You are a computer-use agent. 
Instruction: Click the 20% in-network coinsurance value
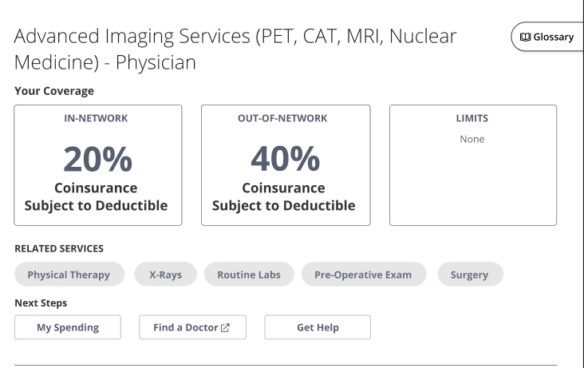[97, 159]
